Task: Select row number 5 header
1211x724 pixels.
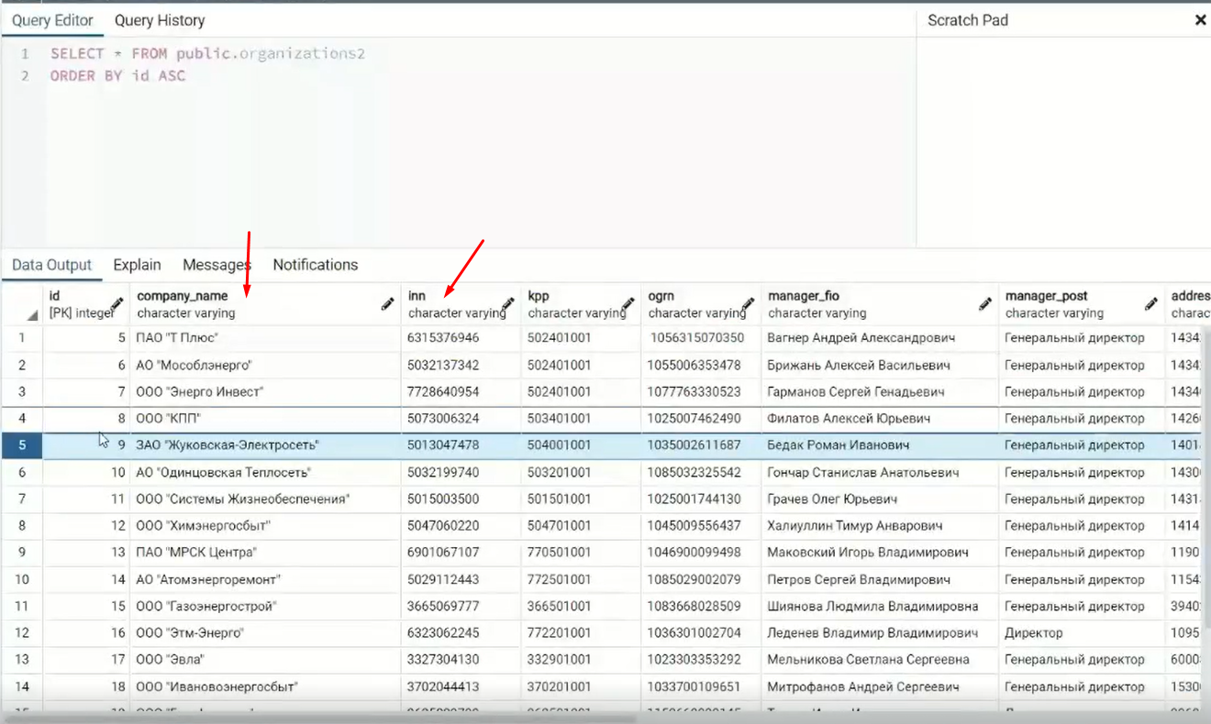Action: pos(21,445)
